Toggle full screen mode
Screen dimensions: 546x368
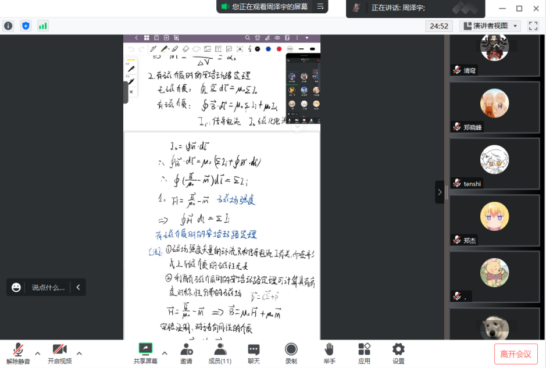(x=533, y=26)
